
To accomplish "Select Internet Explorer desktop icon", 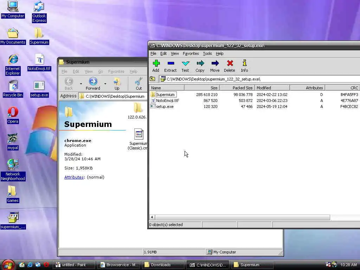I will 13,65.
